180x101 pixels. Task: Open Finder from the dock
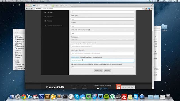click(x=12, y=97)
